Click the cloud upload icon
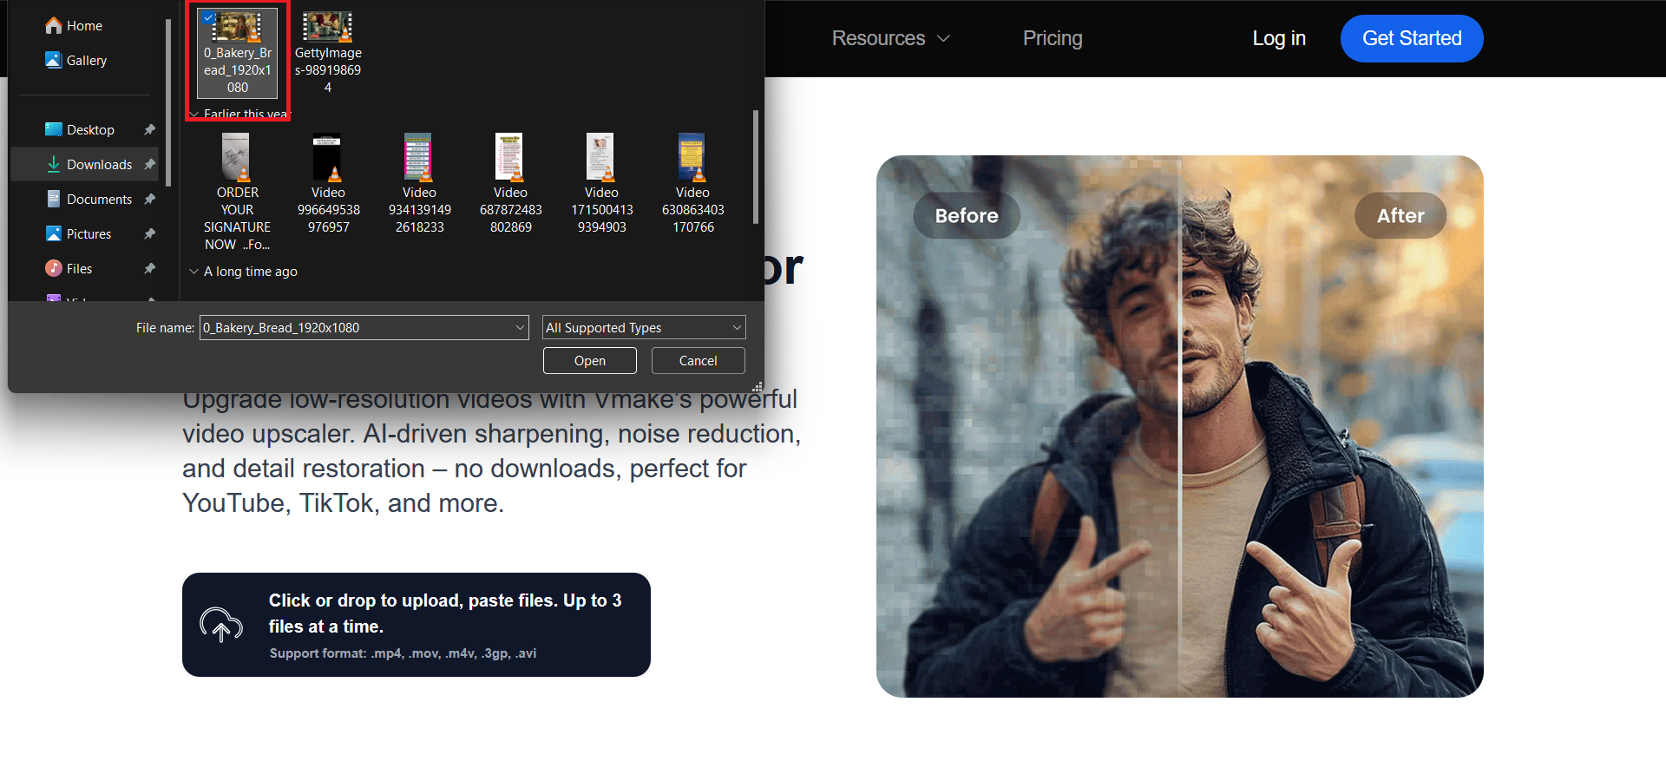The image size is (1666, 761). pyautogui.click(x=221, y=625)
